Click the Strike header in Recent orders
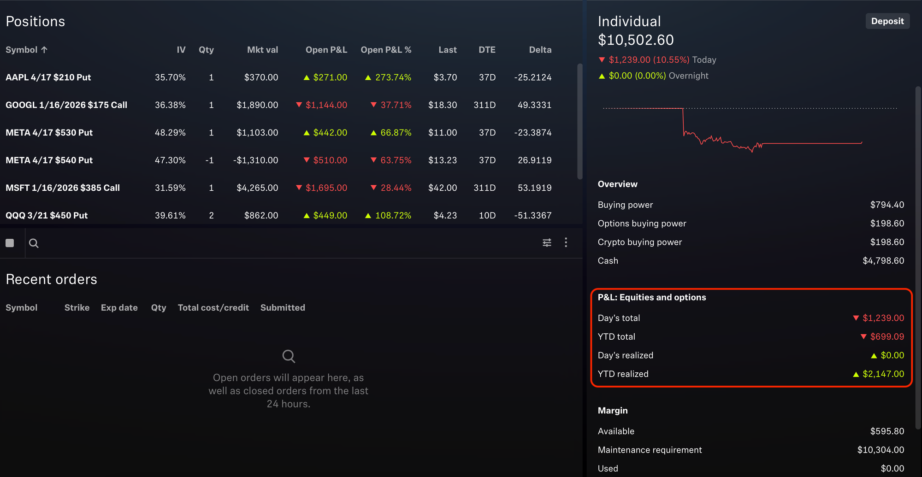Viewport: 922px width, 477px height. point(77,308)
